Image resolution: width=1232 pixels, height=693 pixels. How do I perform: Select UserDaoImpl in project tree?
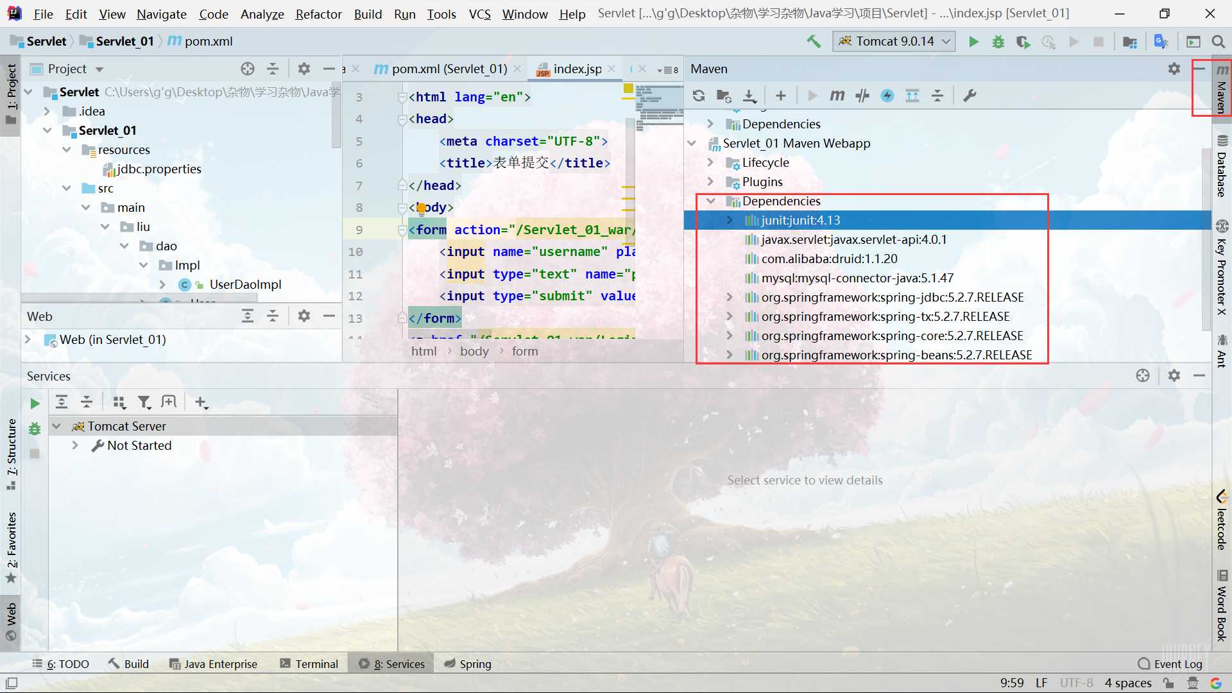click(245, 284)
